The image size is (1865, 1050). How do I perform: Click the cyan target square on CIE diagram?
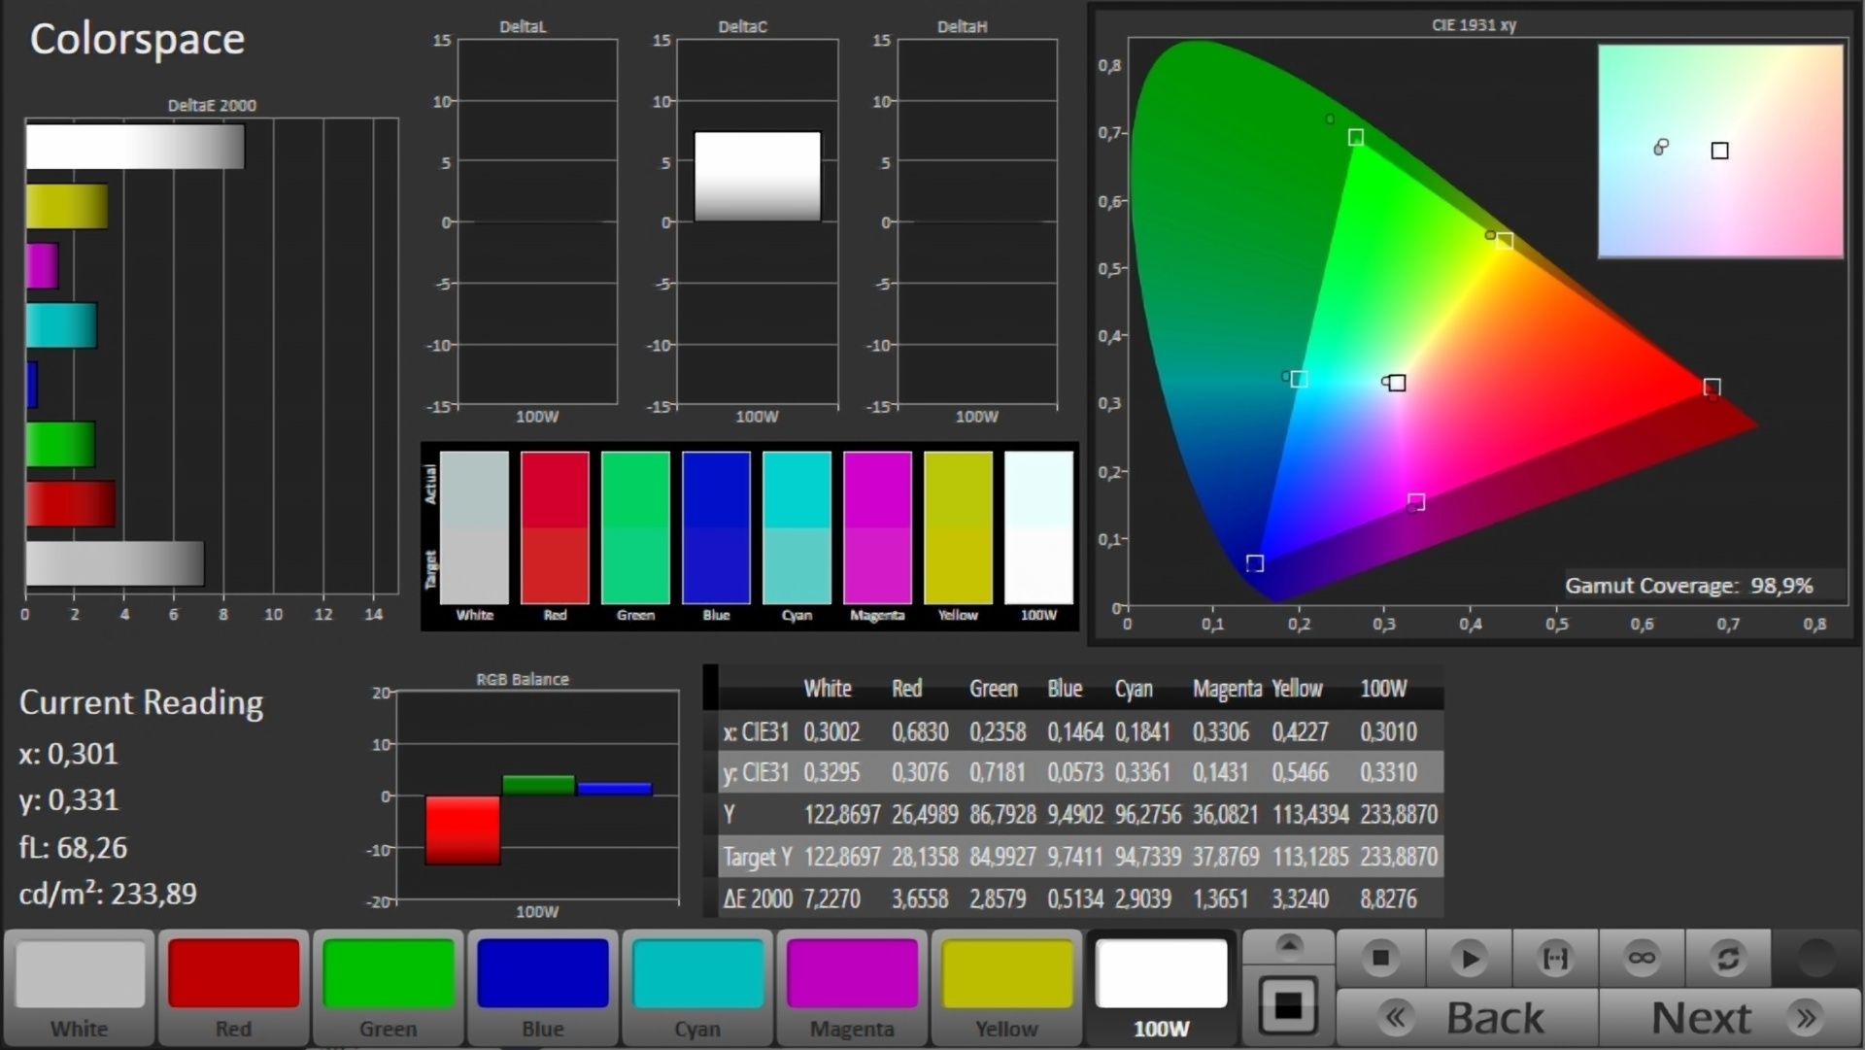pyautogui.click(x=1299, y=379)
